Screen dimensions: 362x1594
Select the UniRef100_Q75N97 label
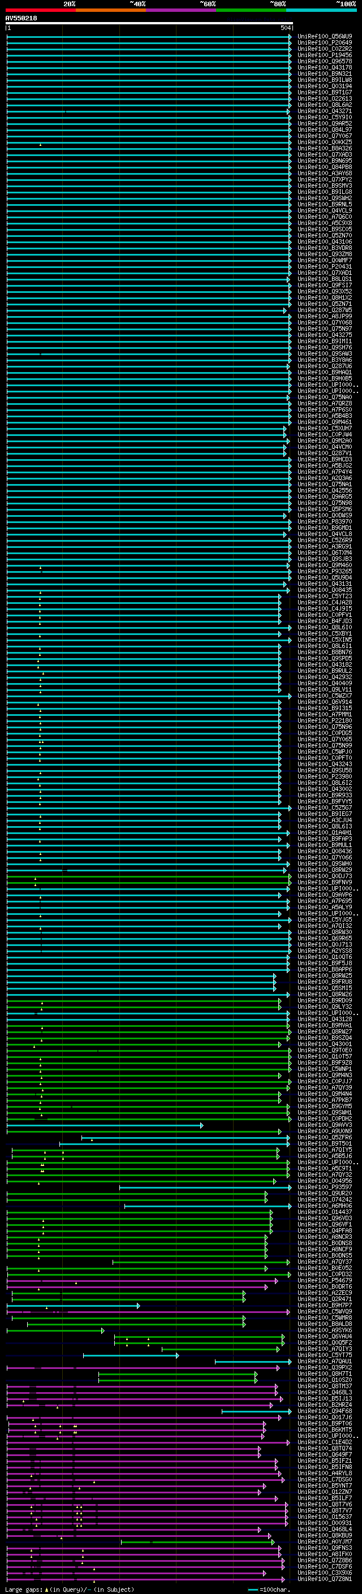coord(325,329)
